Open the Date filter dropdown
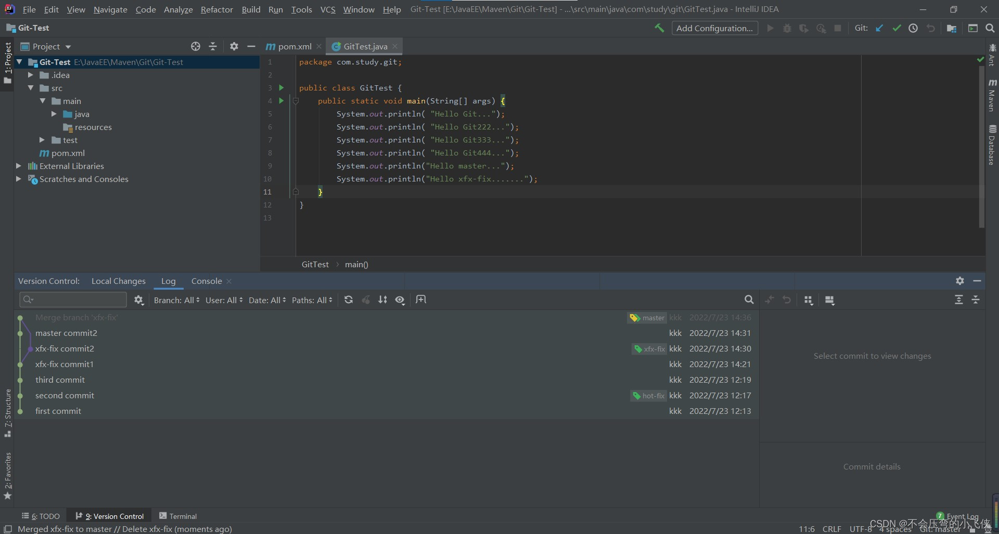Screen dimensions: 999x534 coord(267,300)
